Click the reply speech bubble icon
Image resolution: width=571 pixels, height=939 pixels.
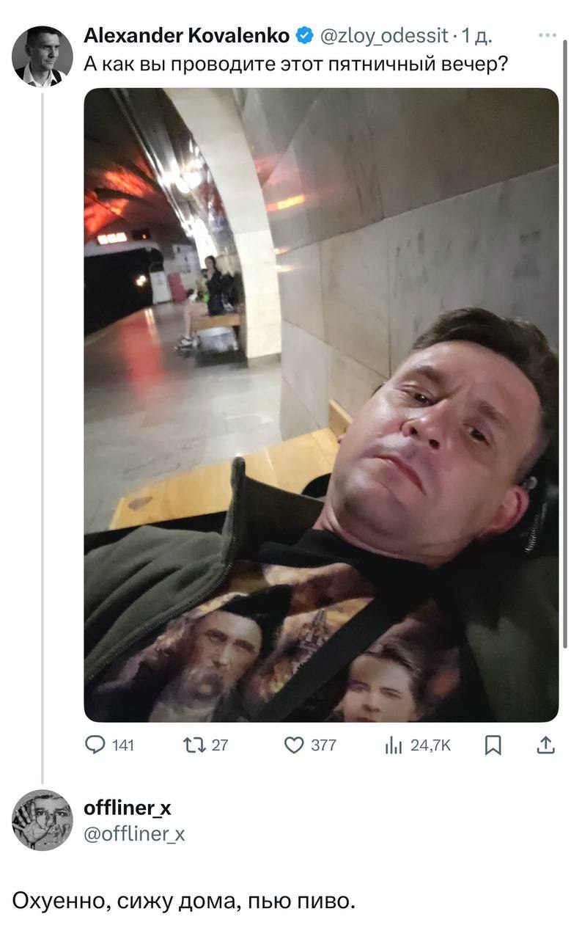coord(95,745)
